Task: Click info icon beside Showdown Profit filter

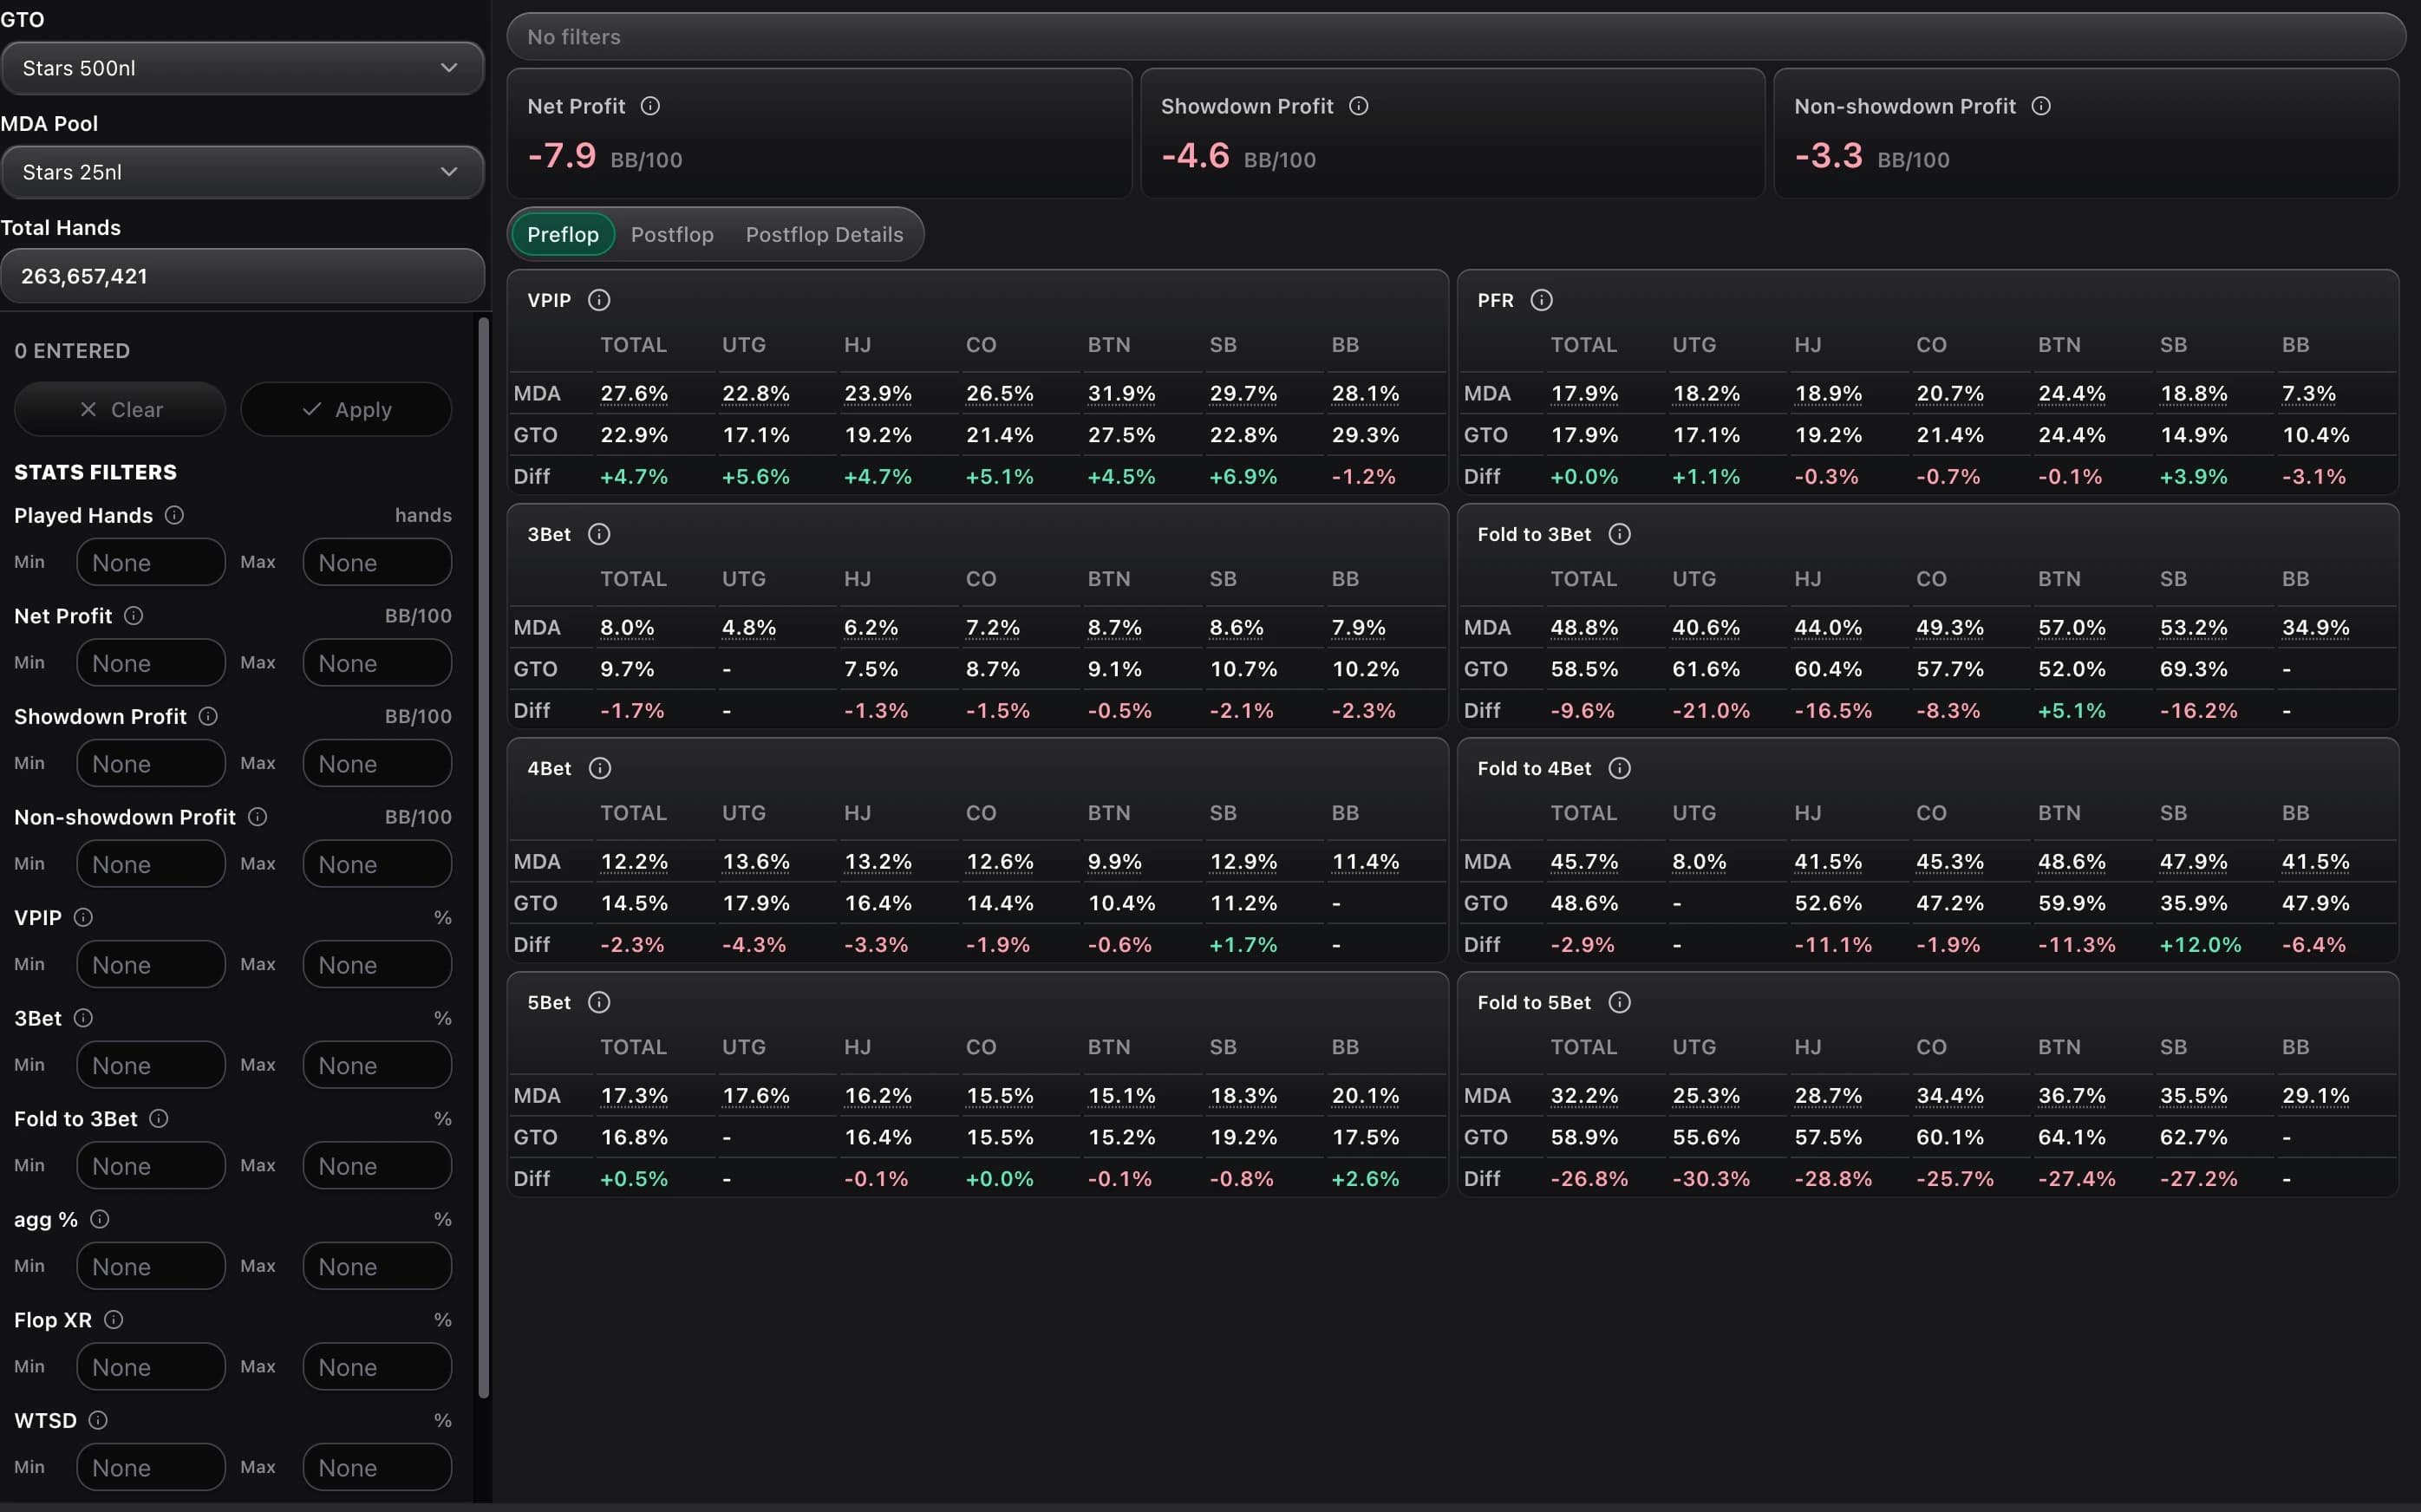Action: [x=208, y=716]
